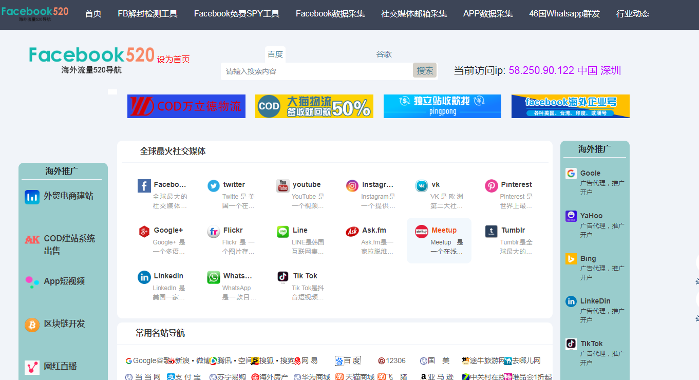Open the App短视频 colorful dots icon

click(x=32, y=282)
